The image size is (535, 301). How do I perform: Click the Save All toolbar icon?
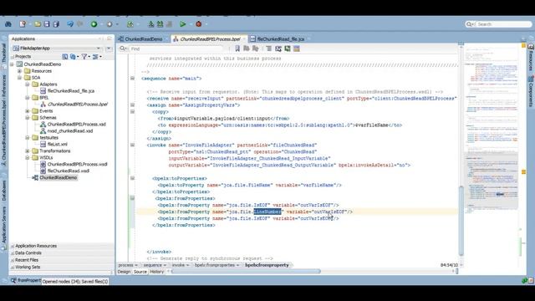tap(56, 24)
